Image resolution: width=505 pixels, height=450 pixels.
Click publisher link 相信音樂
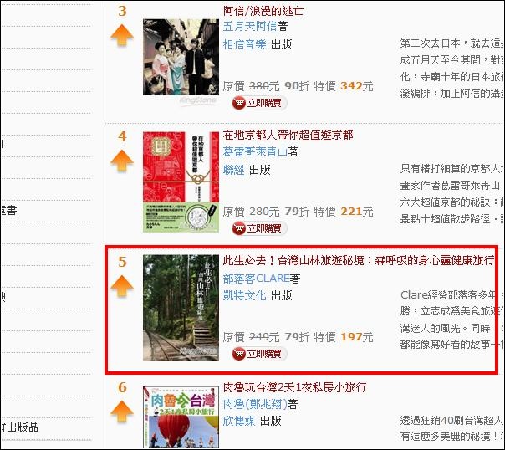[245, 44]
